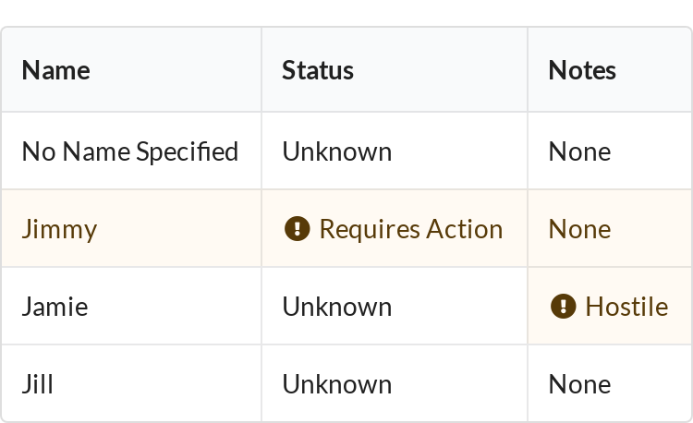Click Unknown status in the first row

coord(336,151)
